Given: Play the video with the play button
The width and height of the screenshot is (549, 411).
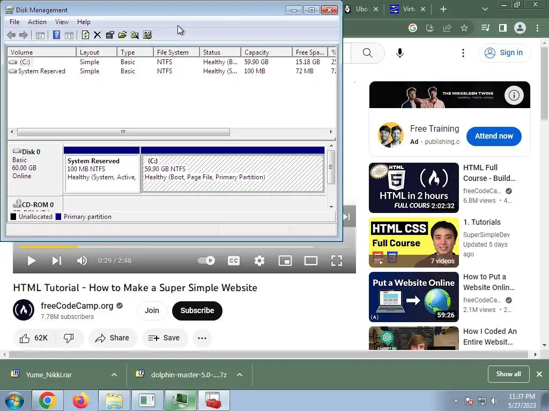Looking at the screenshot, I should (31, 261).
